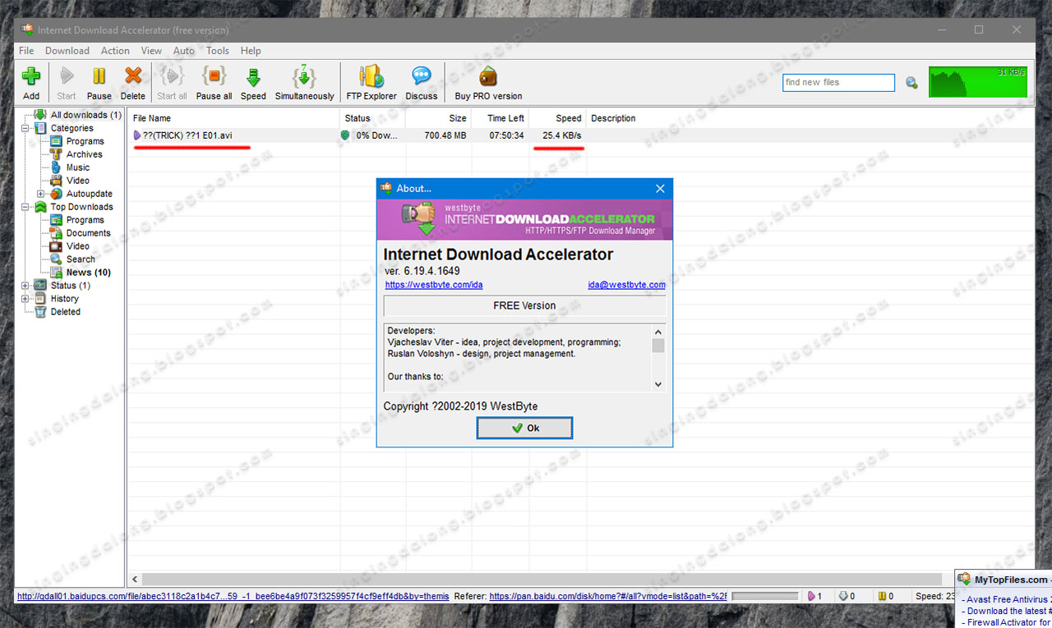The image size is (1052, 628).
Task: Select Documents under Top Downloads
Action: pos(89,233)
